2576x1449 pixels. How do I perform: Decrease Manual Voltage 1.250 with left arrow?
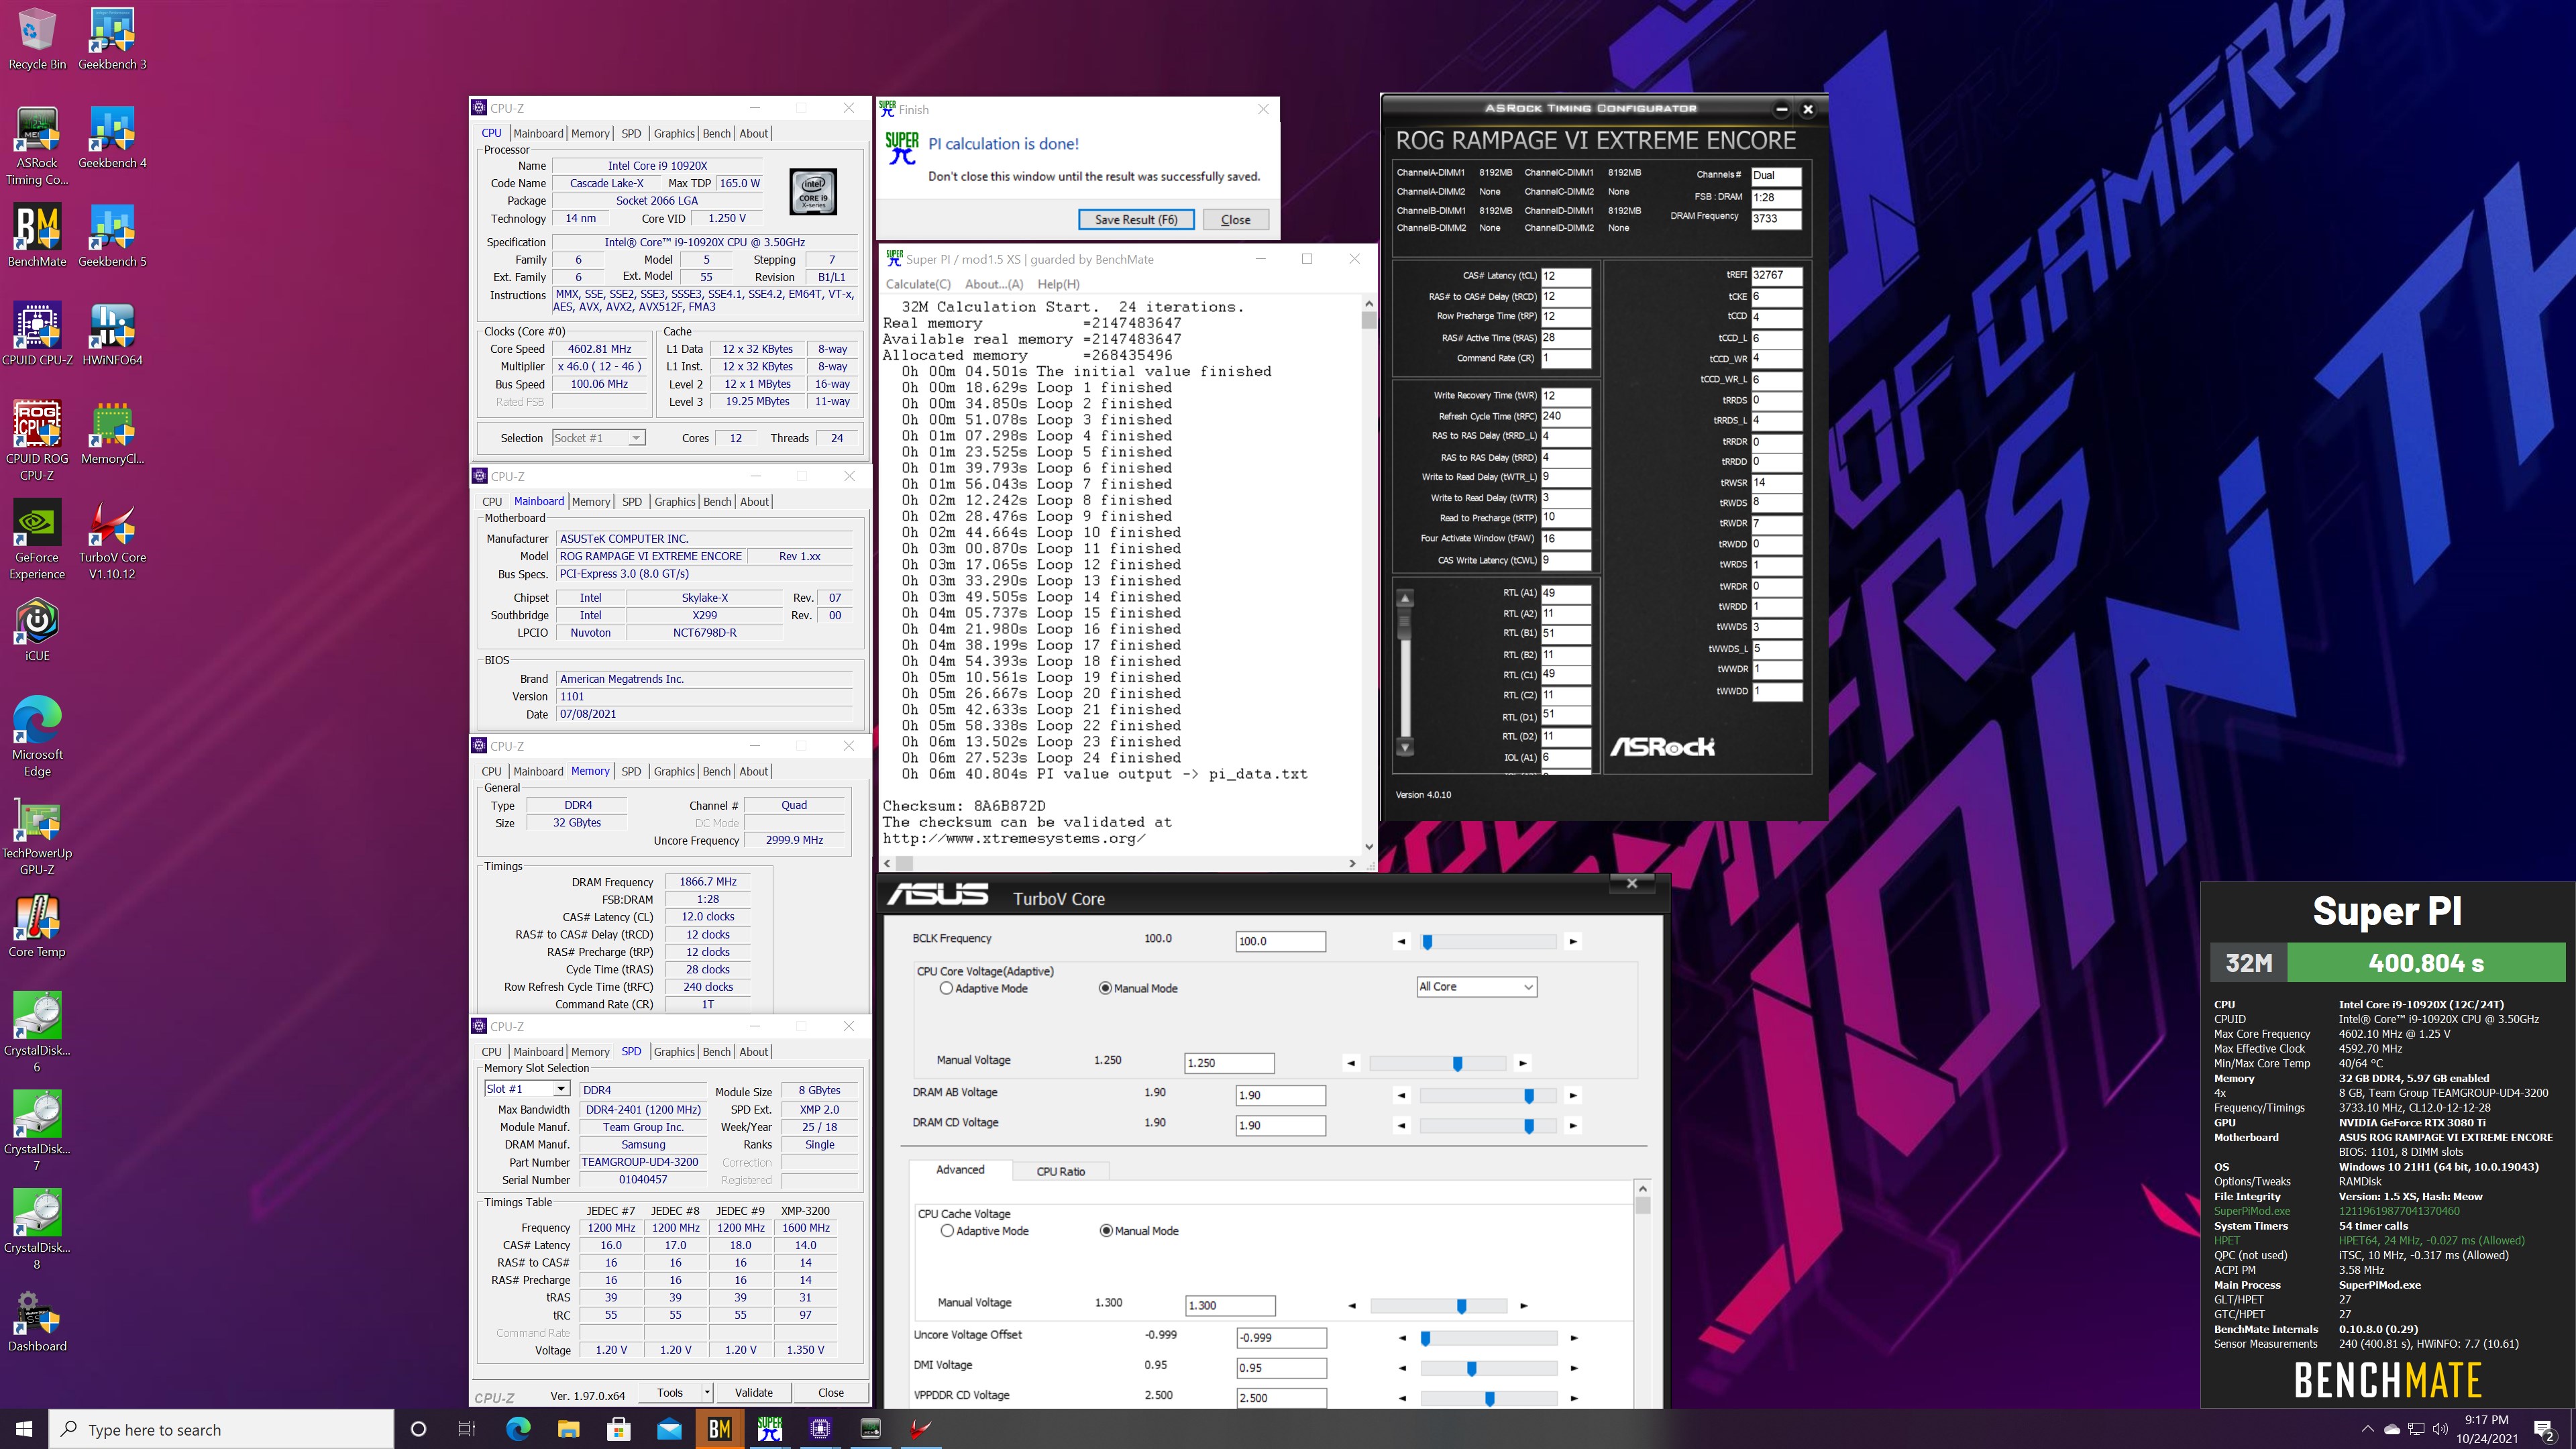point(1351,1063)
